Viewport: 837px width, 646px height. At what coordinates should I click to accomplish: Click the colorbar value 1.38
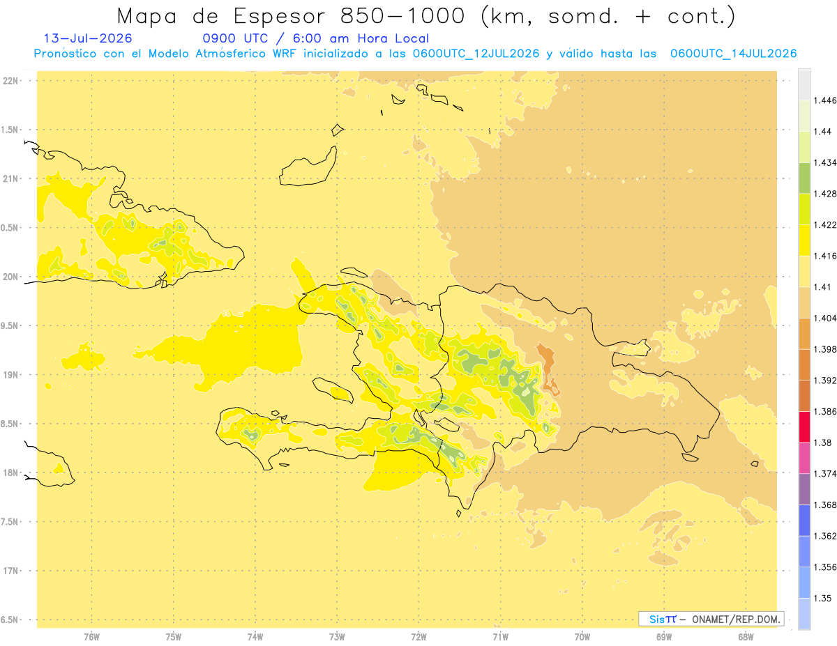(823, 443)
